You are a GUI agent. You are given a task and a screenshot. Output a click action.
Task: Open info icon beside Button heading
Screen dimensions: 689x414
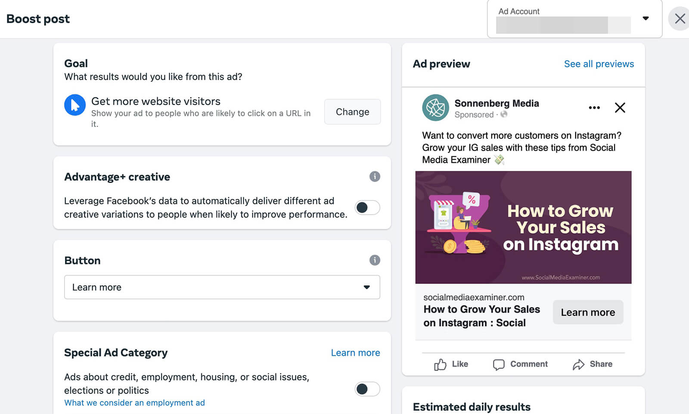tap(375, 260)
